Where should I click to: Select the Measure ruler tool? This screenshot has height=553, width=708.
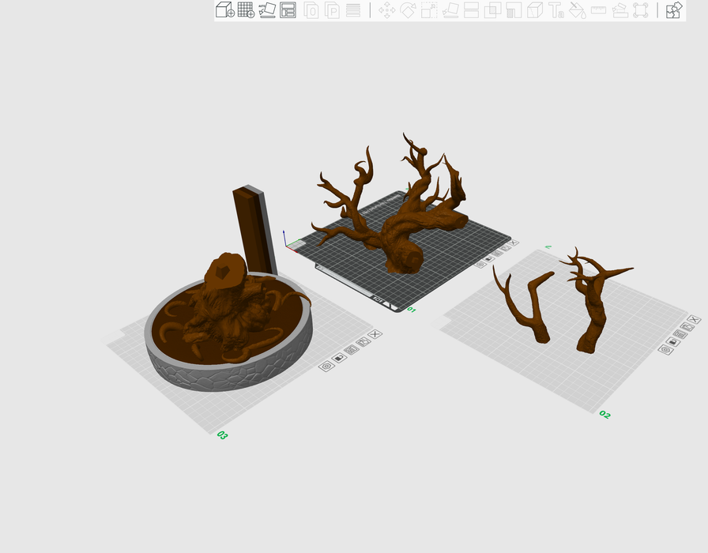click(598, 10)
